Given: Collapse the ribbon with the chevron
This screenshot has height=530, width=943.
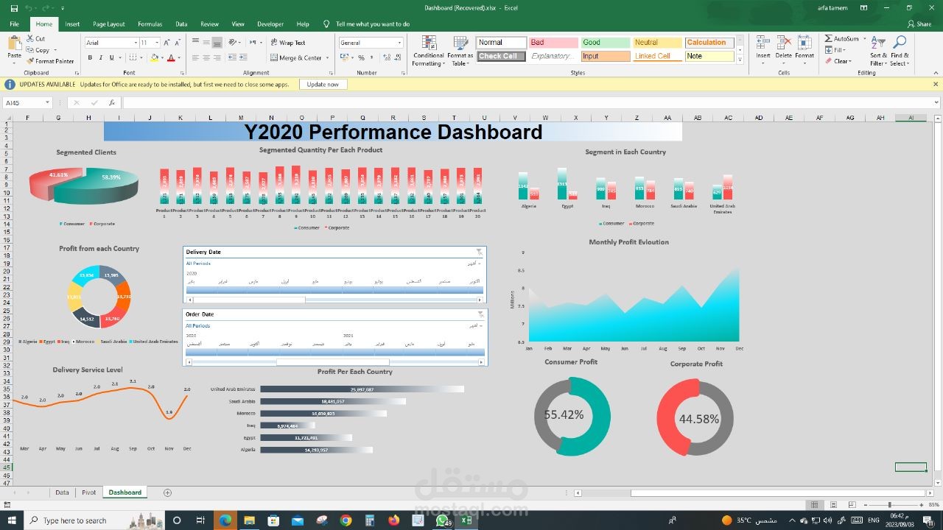Looking at the screenshot, I should (x=936, y=73).
